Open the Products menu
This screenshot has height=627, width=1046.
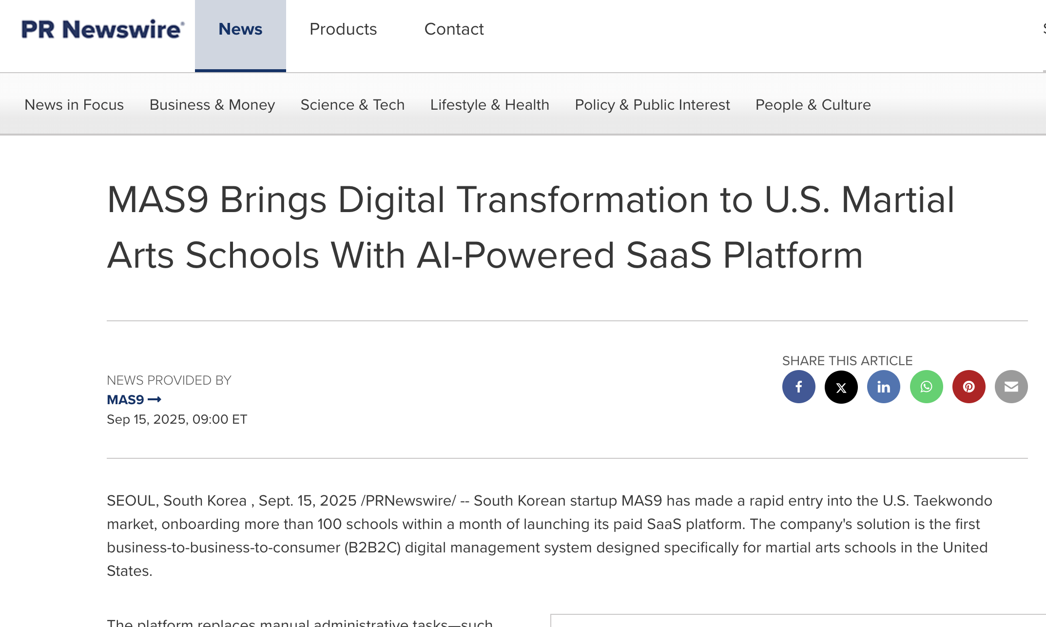coord(343,29)
